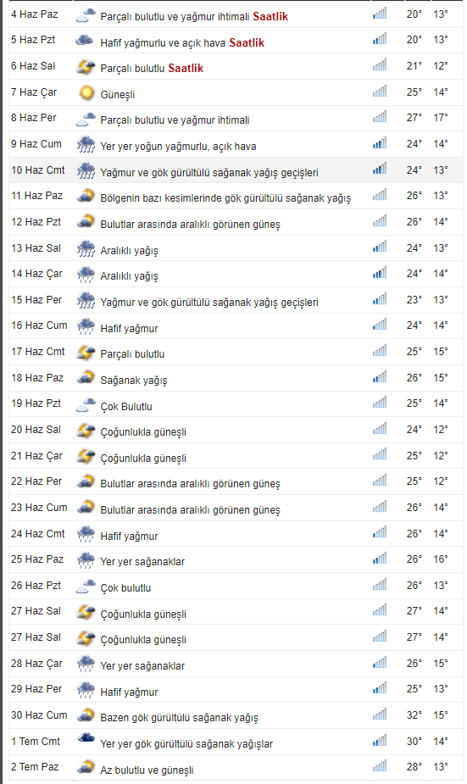This screenshot has height=784, width=467.
Task: Click the storm cloud icon for 1 Tem Cmt
Action: point(86,738)
